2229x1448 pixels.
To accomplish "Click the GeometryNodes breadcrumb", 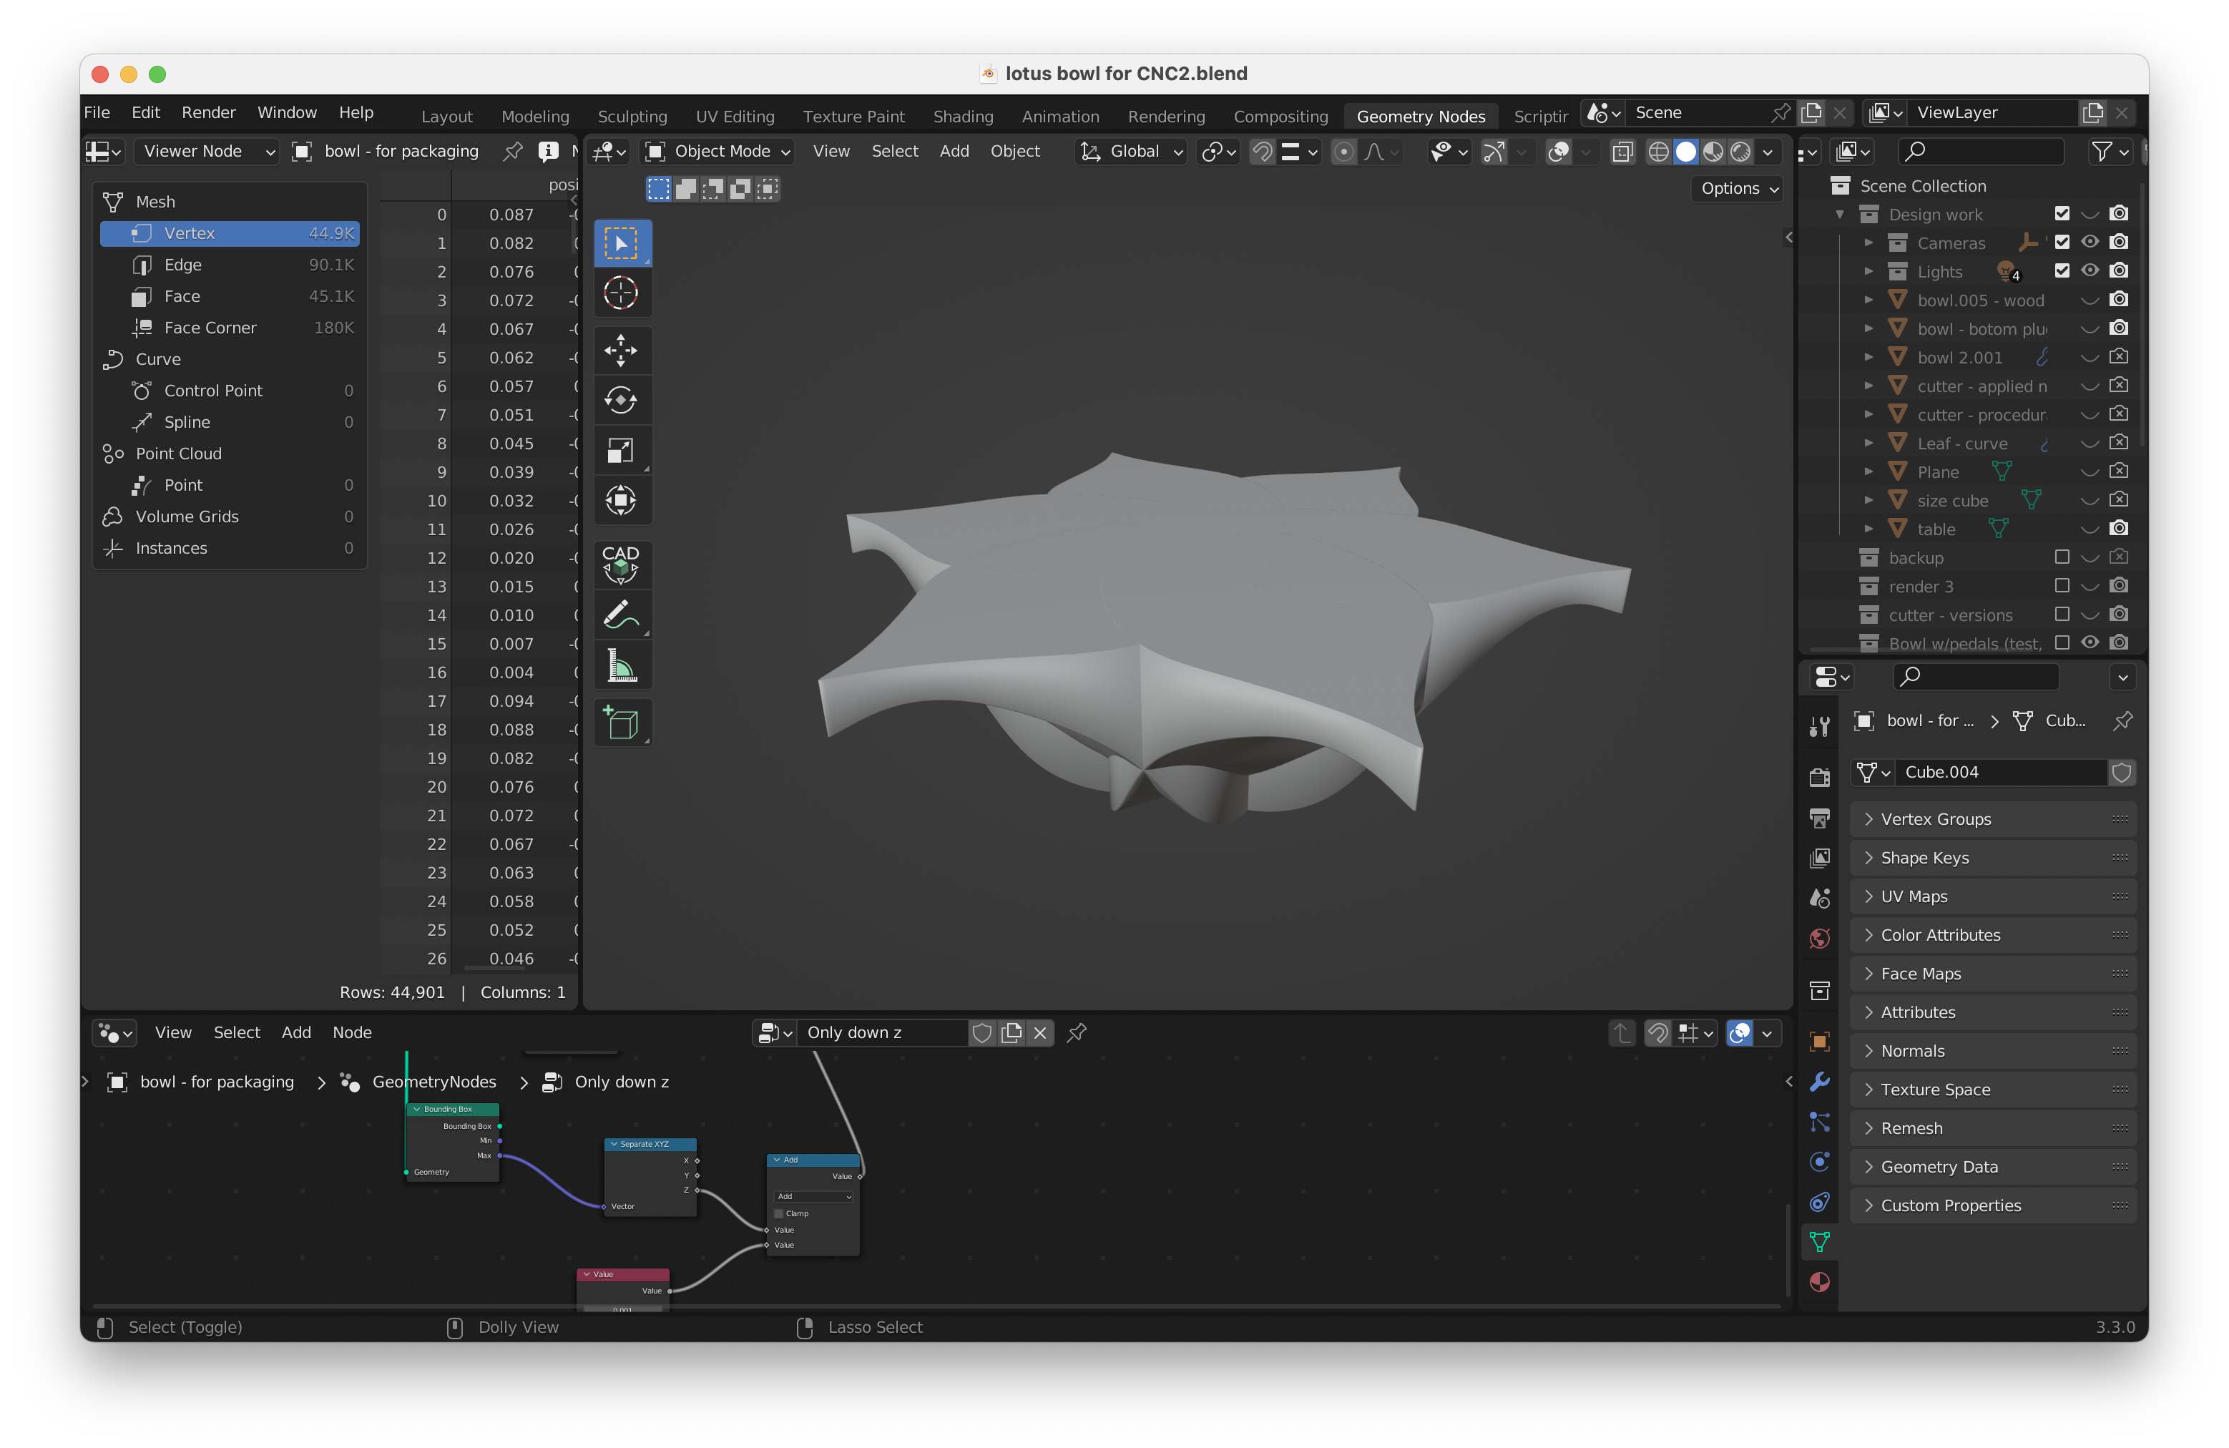I will 433,1082.
